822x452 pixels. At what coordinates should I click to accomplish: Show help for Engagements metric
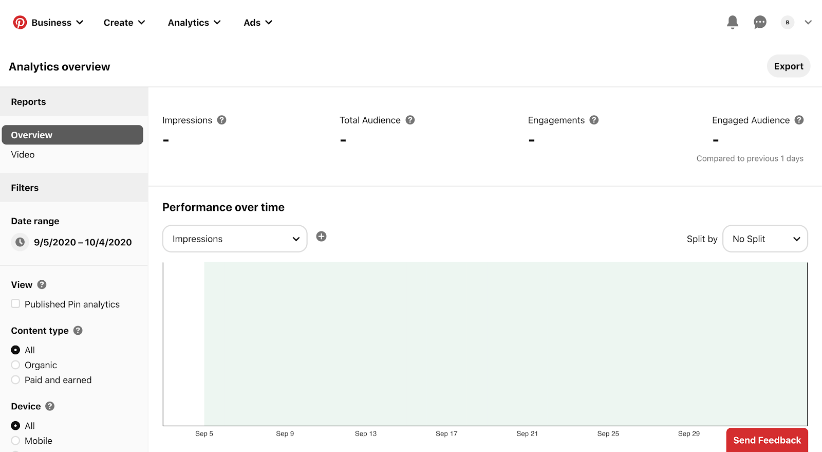pyautogui.click(x=594, y=120)
